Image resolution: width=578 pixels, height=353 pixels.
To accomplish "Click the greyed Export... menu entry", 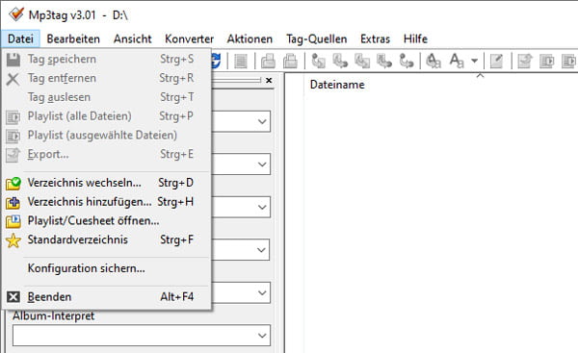I will 107,154.
